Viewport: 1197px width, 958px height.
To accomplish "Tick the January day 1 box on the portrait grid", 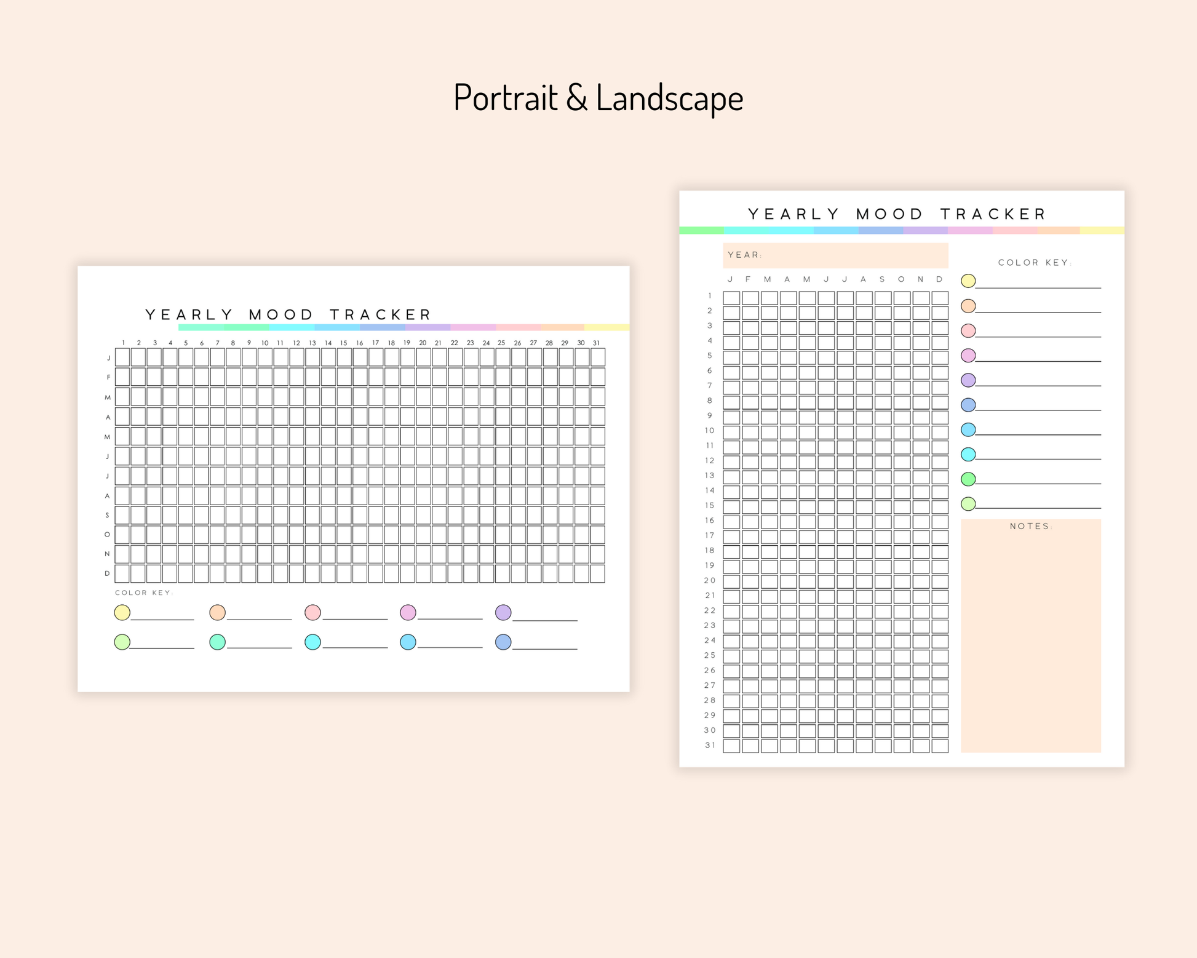I will coord(731,298).
